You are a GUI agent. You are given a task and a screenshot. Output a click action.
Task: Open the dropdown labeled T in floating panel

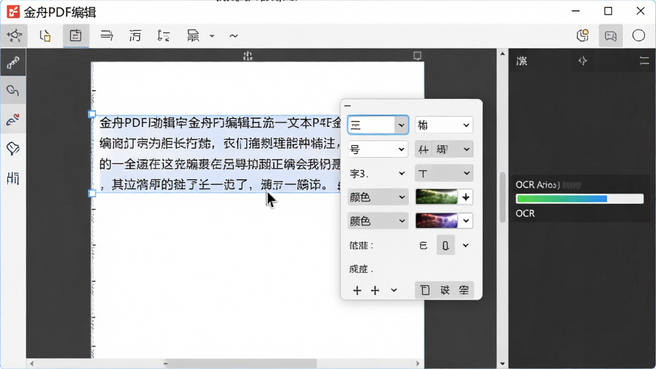[x=444, y=173]
